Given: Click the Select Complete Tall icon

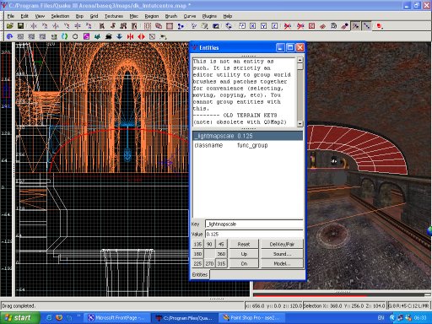Looking at the screenshot, I should (102, 26).
